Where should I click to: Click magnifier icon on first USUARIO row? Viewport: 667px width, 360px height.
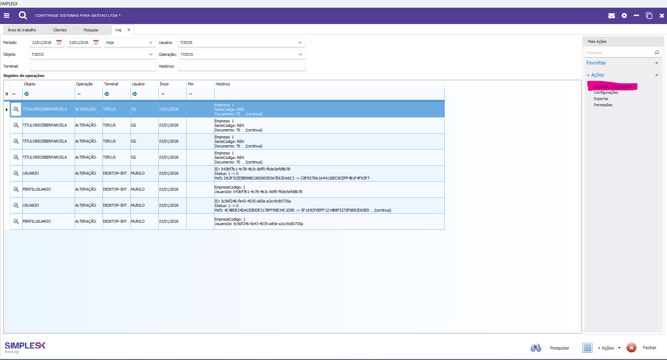pos(16,173)
